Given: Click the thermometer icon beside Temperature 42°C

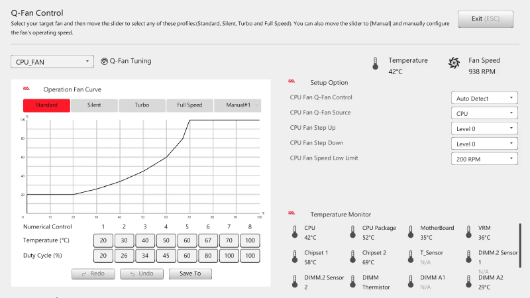Looking at the screenshot, I should tap(375, 64).
